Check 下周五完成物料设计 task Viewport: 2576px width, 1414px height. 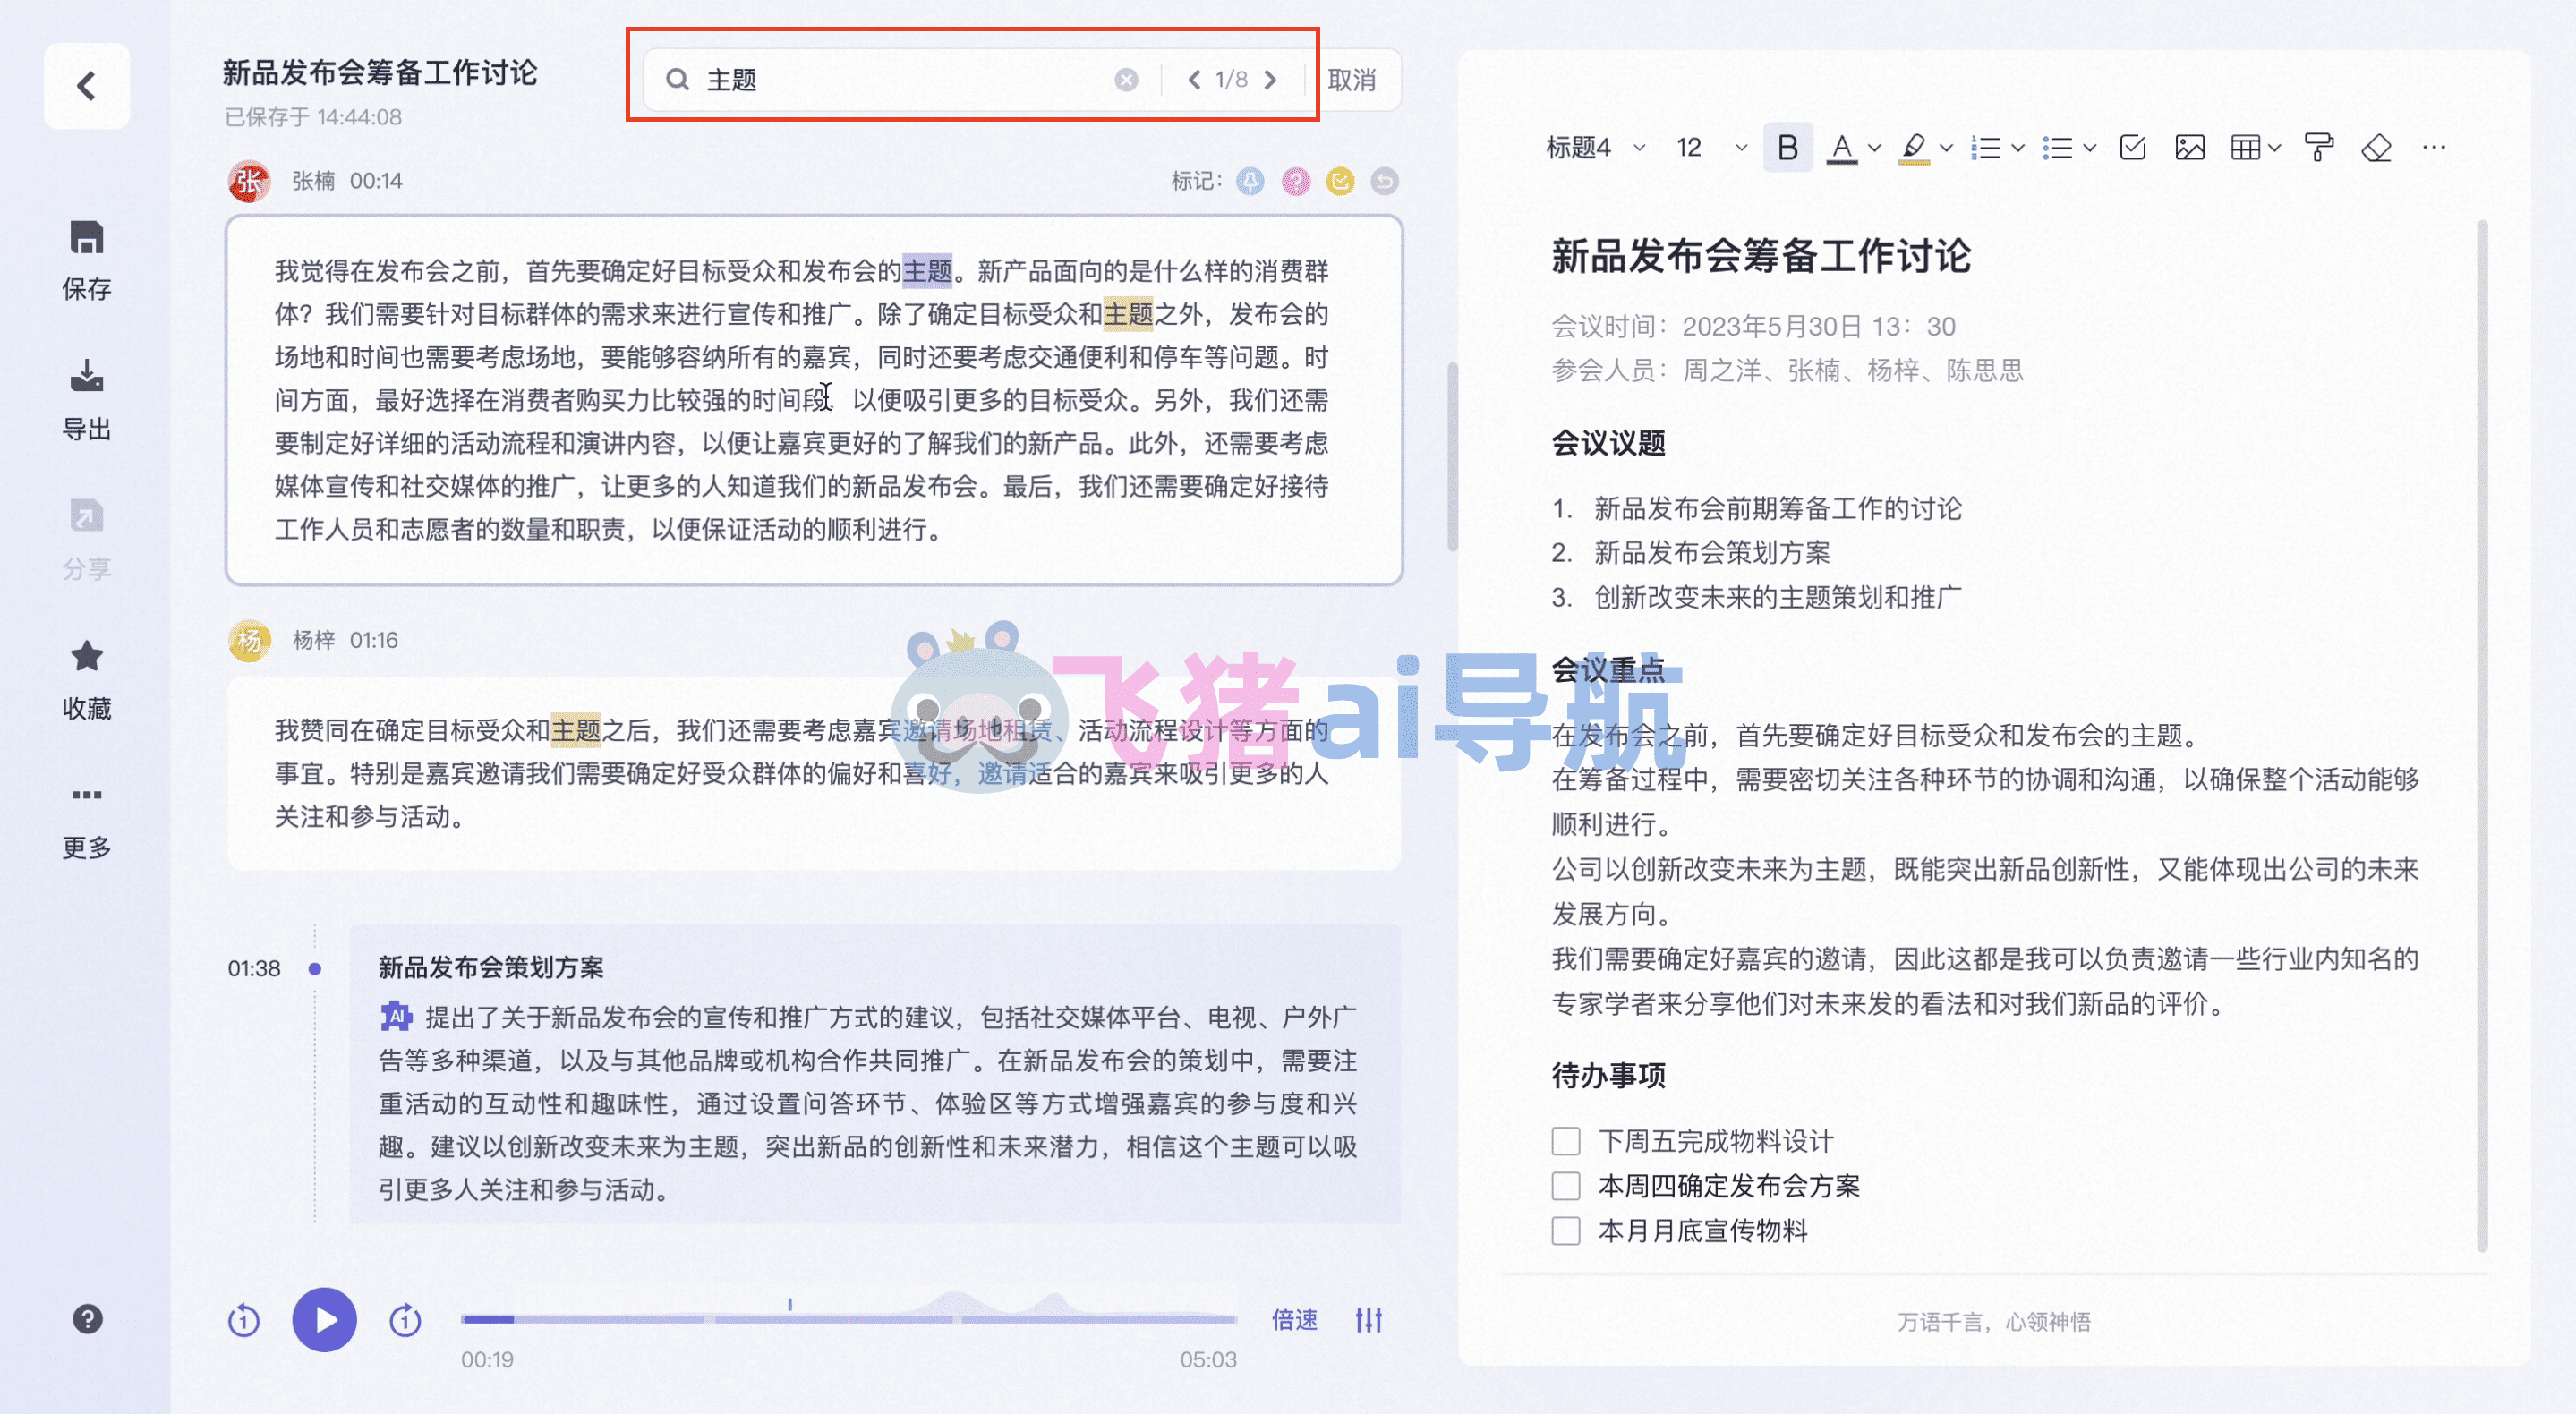point(1566,1141)
